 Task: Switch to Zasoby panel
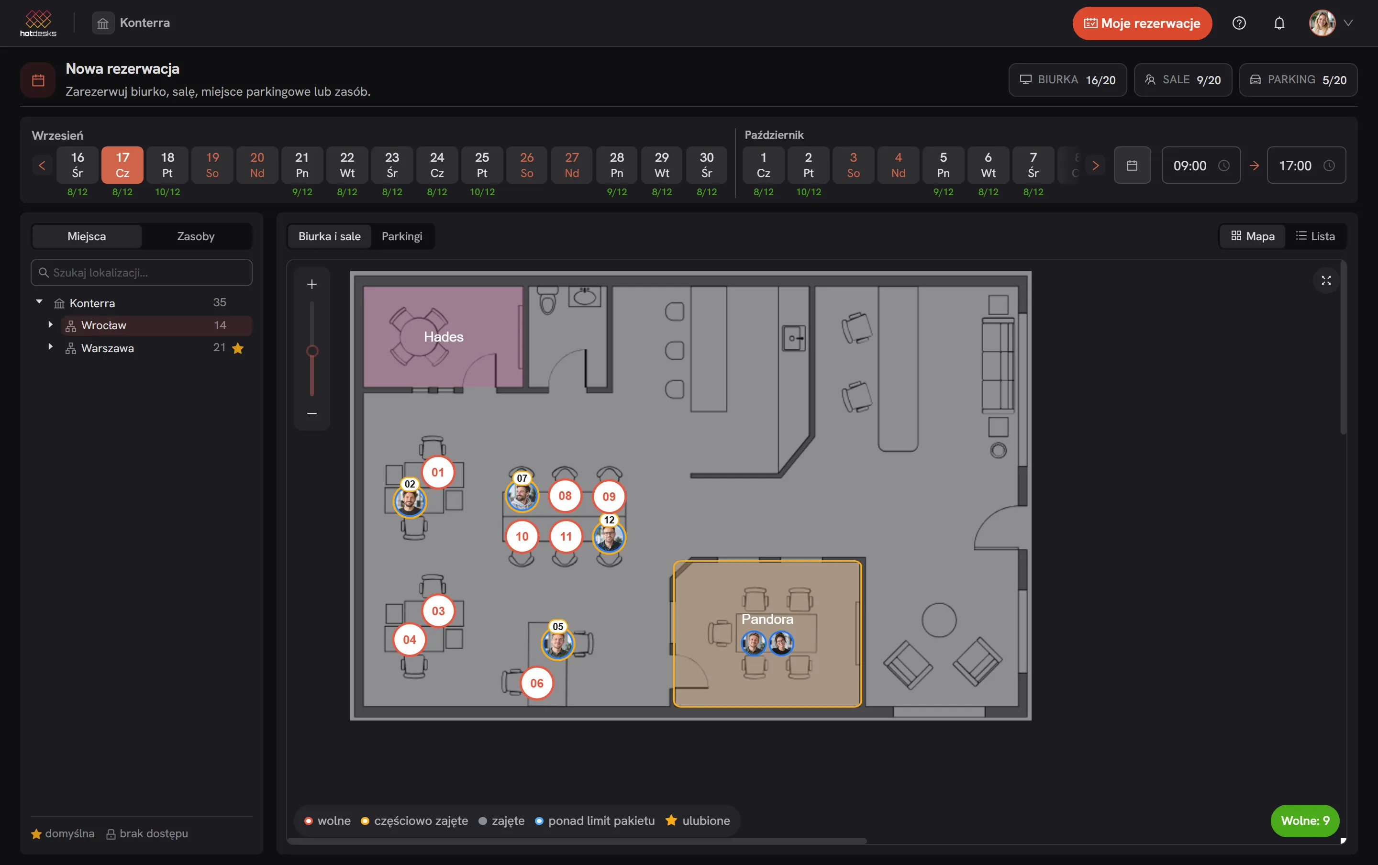tap(196, 236)
